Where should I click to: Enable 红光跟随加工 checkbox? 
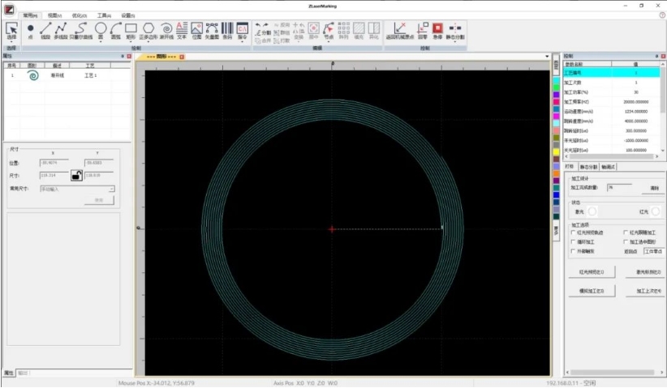click(626, 232)
